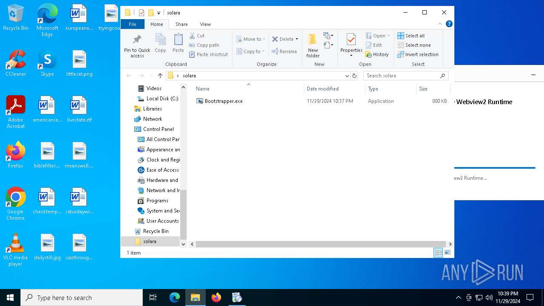The height and width of the screenshot is (306, 544).
Task: Open file History
Action: coord(377,54)
